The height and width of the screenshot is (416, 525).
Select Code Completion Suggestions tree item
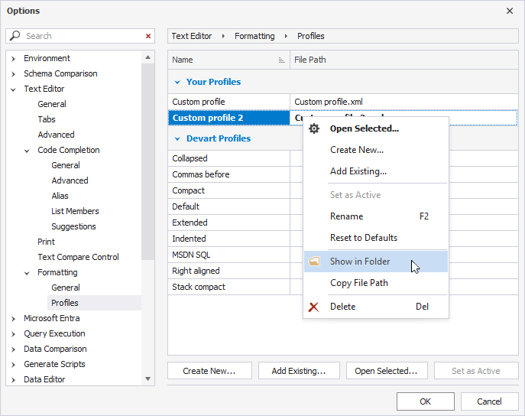[x=73, y=226]
